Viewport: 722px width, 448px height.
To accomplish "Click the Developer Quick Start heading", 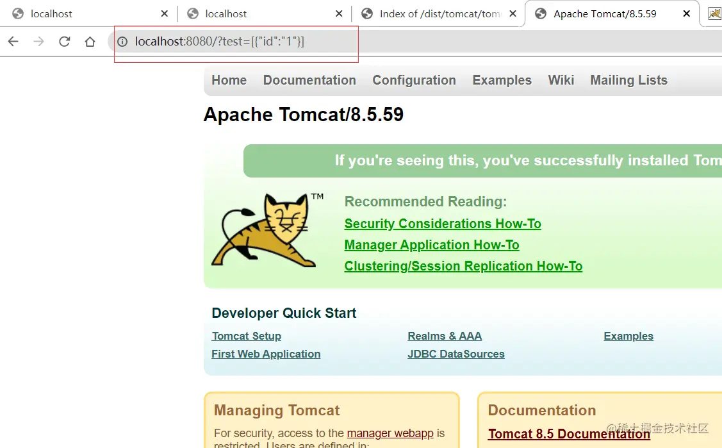I will pos(284,313).
